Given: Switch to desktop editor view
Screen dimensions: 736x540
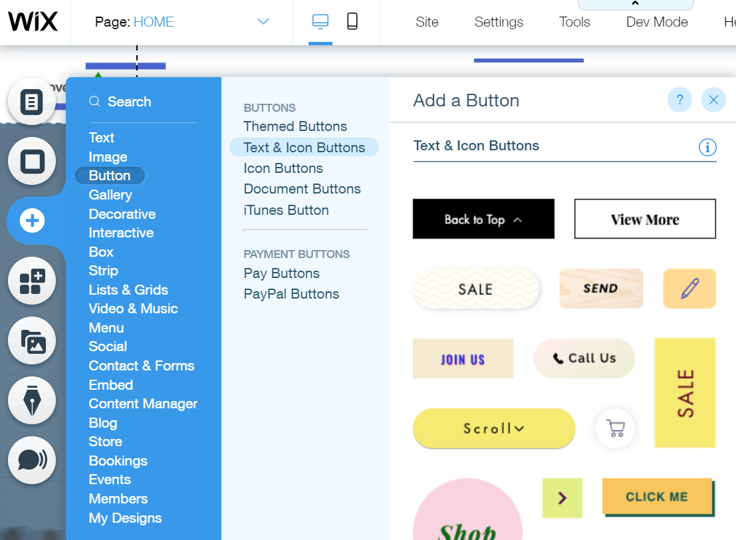Looking at the screenshot, I should point(320,21).
